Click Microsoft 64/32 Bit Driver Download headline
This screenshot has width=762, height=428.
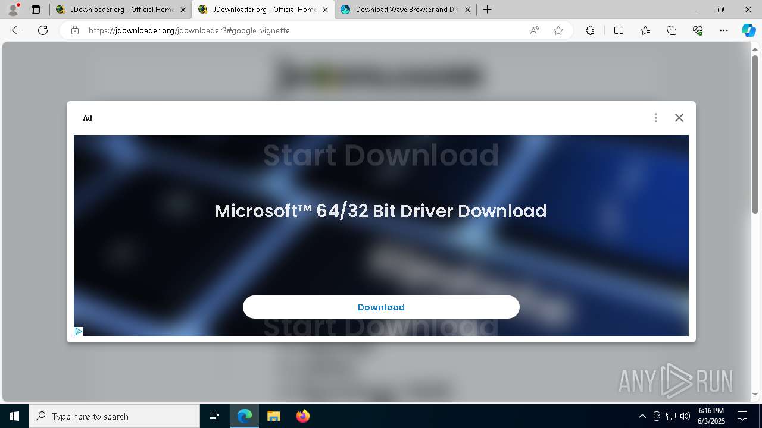[381, 211]
